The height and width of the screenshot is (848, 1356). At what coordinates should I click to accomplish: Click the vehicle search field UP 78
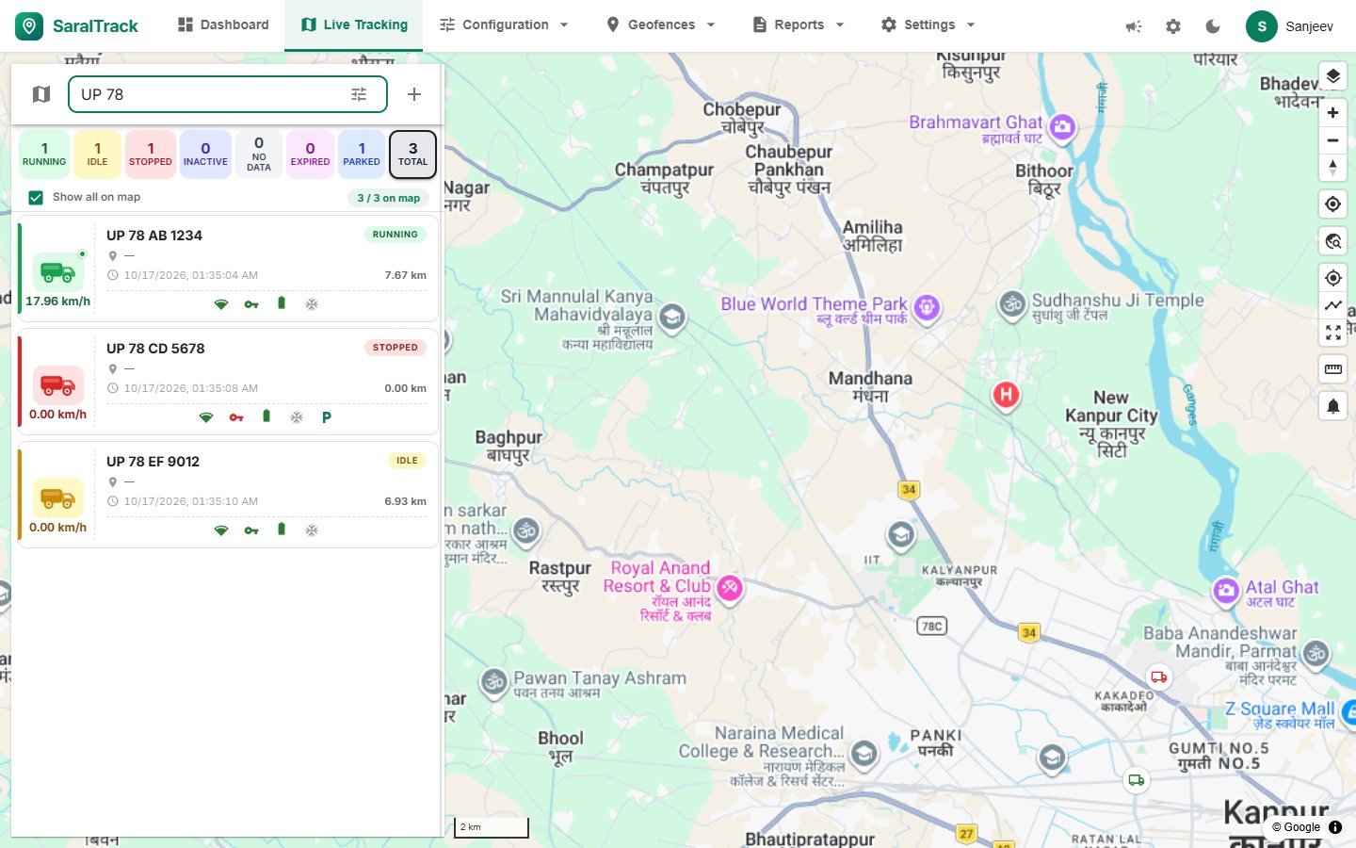pos(228,94)
